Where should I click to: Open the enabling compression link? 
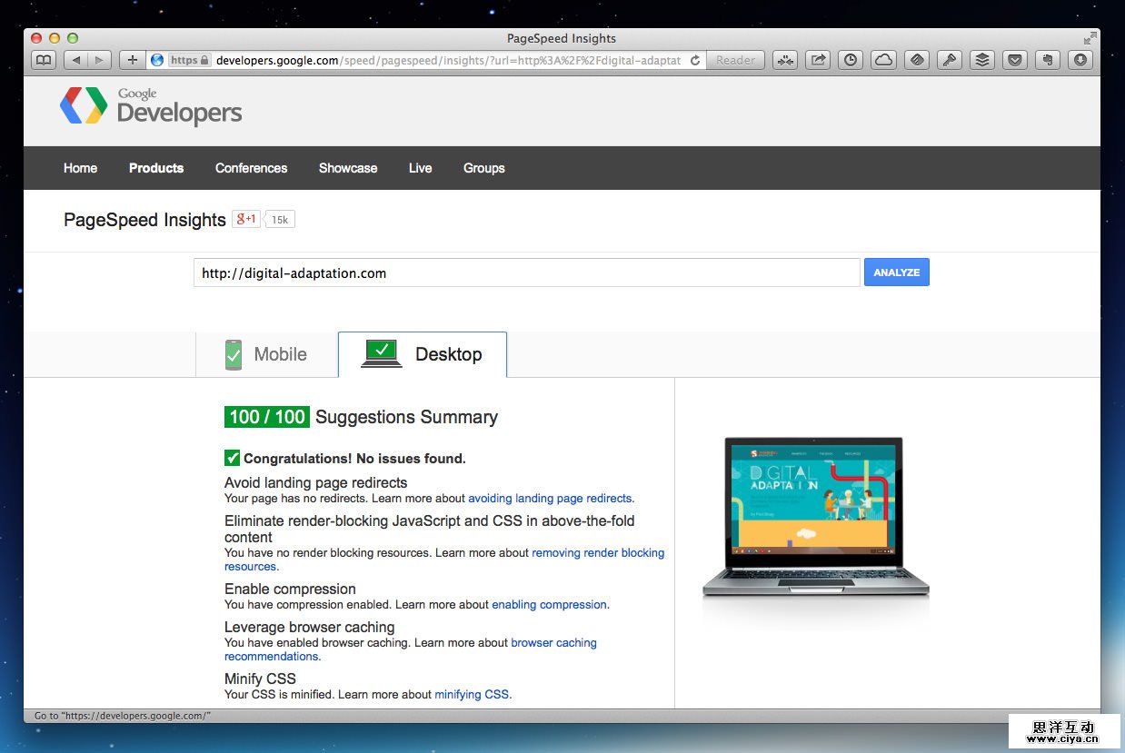coord(549,605)
